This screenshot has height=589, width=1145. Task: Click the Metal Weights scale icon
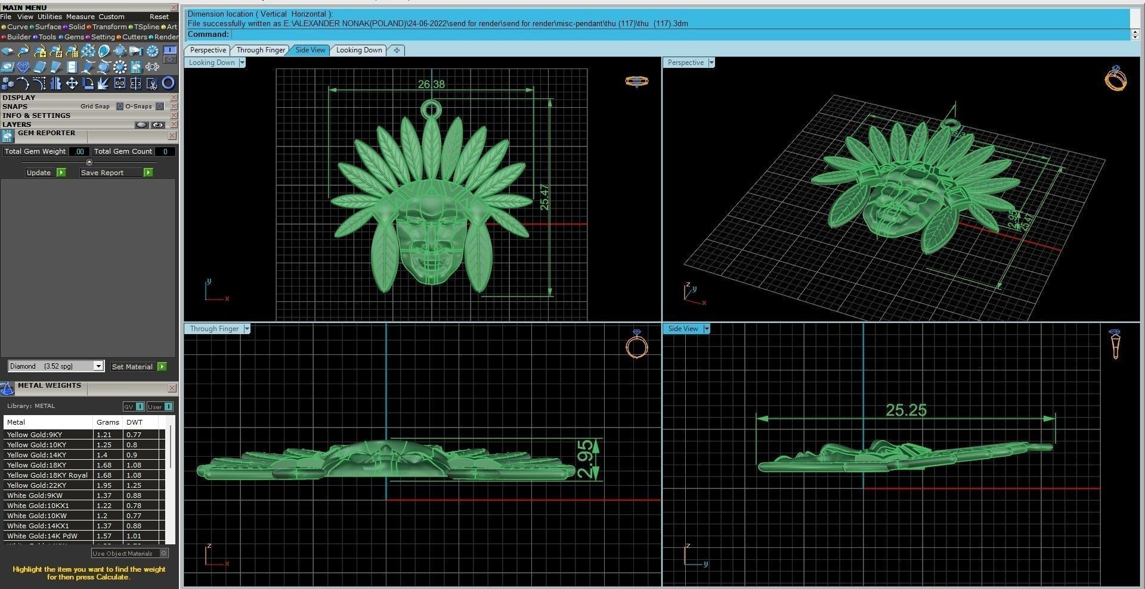pyautogui.click(x=7, y=389)
